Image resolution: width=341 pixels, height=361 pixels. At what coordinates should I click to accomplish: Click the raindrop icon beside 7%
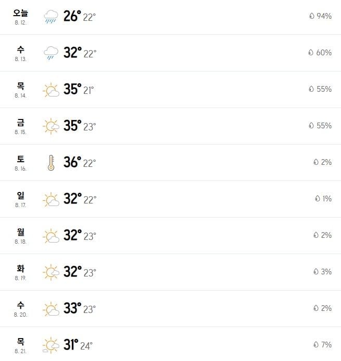point(316,344)
